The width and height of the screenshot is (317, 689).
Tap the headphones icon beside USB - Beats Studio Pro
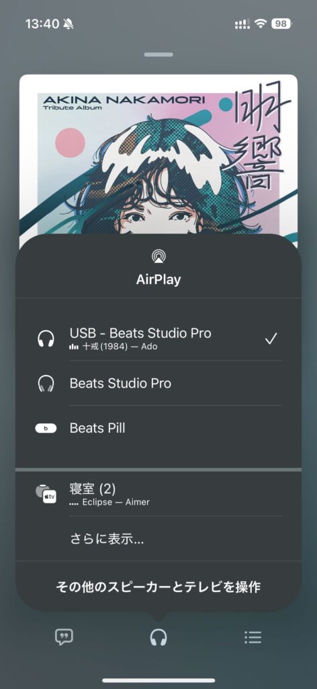pos(46,339)
